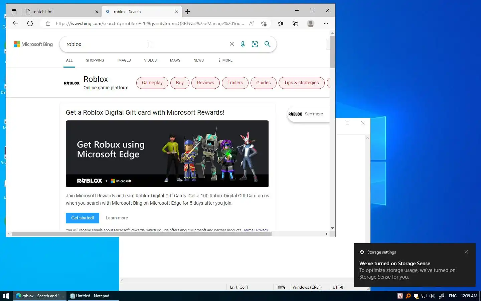Click the Get started! button
The image size is (481, 301).
tap(83, 218)
